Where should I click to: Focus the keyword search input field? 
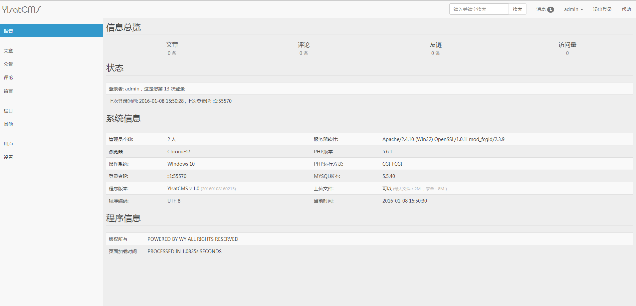coord(479,9)
